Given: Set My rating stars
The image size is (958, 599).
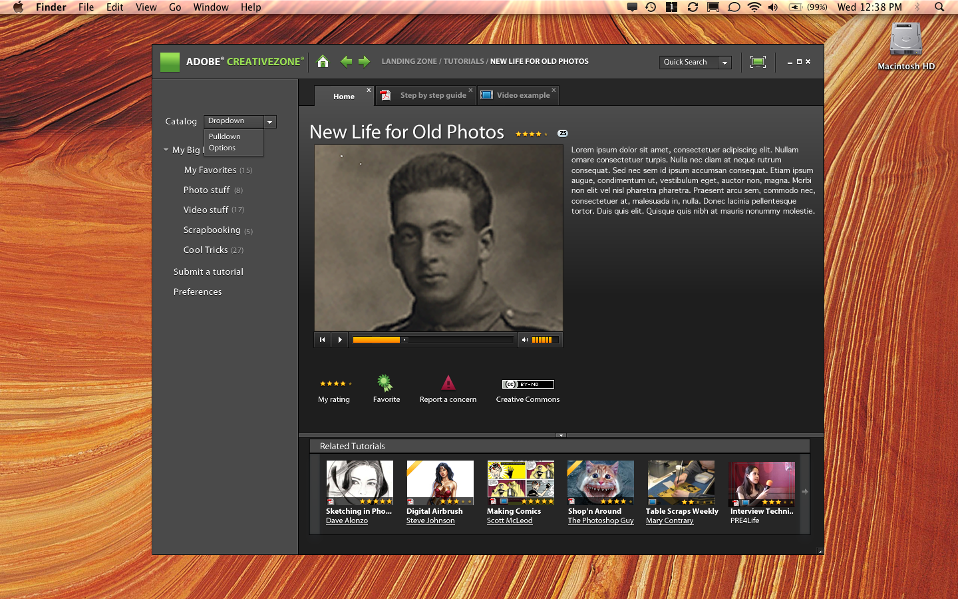Looking at the screenshot, I should [335, 383].
